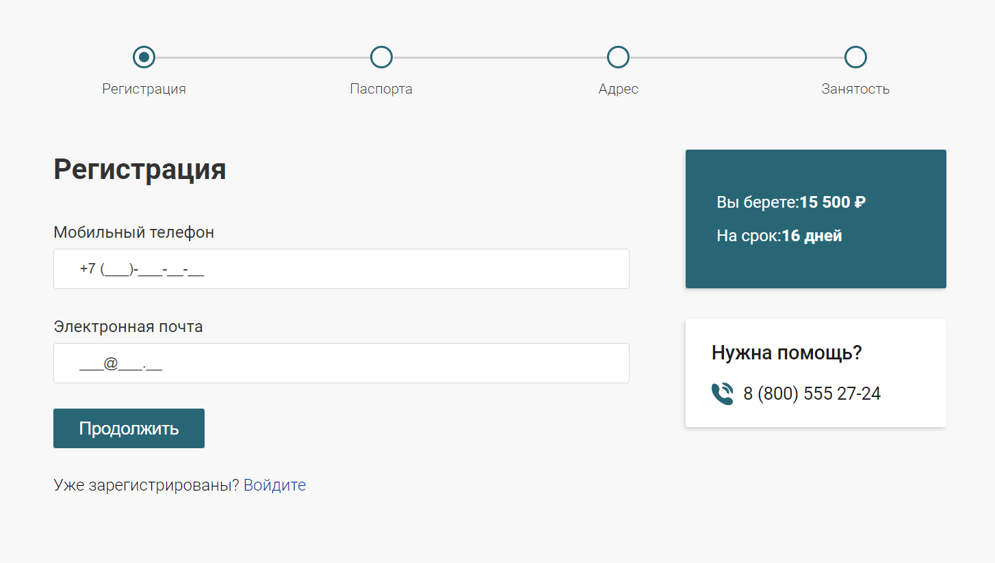Focus the Мобильный телефон input field
Viewport: 995px width, 563px height.
point(341,269)
